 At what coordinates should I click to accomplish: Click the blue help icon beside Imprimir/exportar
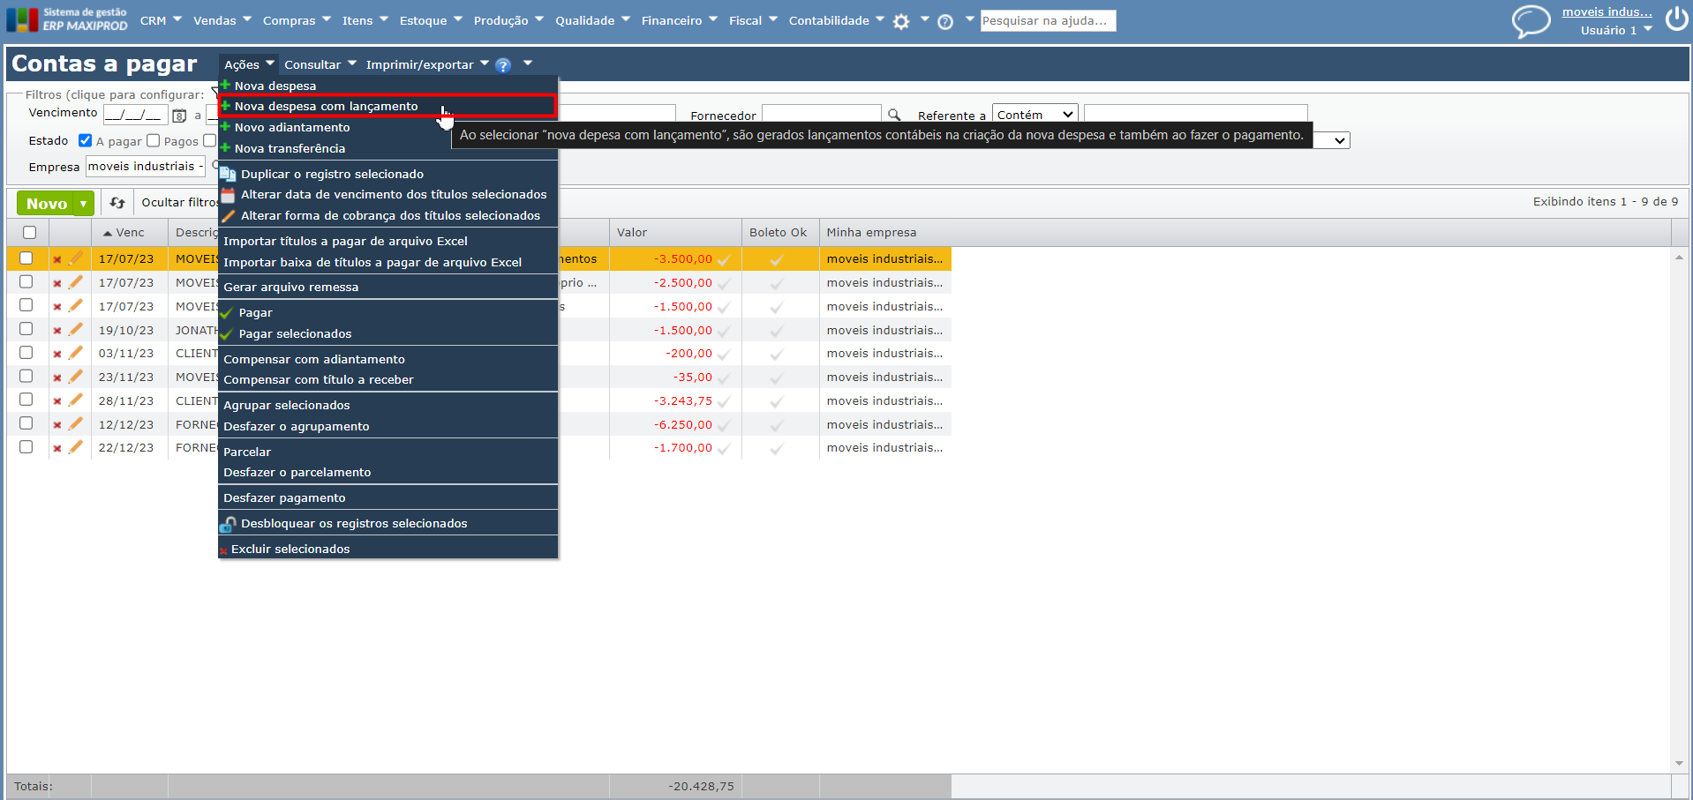(x=503, y=65)
